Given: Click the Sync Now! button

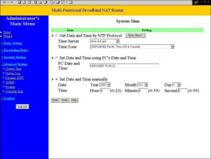Looking at the screenshot, I should click(135, 35).
